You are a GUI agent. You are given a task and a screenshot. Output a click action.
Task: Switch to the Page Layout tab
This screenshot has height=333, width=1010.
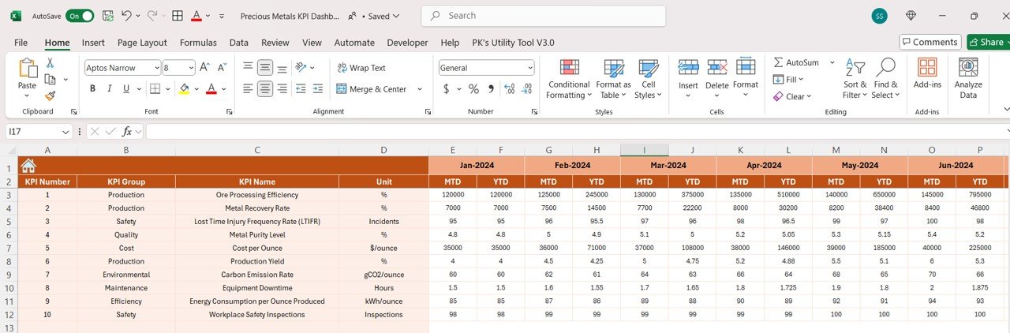pos(142,43)
